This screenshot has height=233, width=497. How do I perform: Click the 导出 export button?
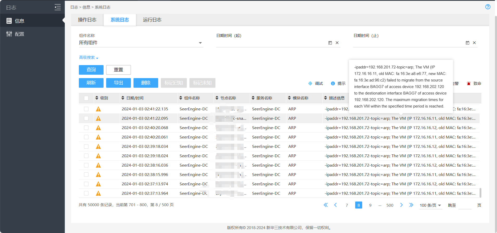coord(118,83)
